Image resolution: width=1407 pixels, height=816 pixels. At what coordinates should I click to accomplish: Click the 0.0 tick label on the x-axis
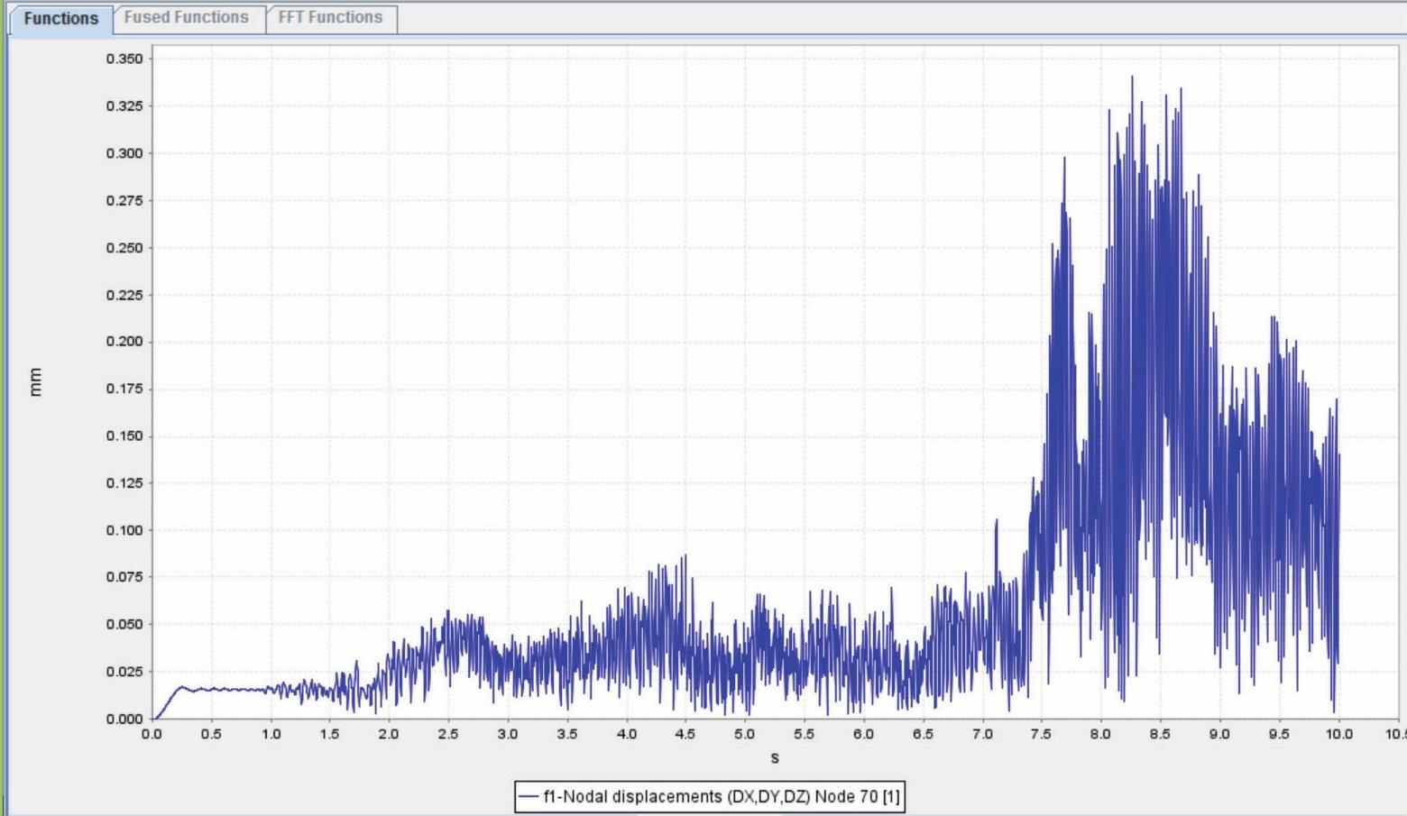pos(152,734)
